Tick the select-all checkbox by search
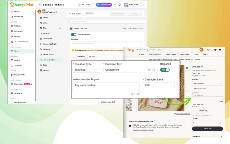This screenshot has height=144, width=230. click(67, 22)
